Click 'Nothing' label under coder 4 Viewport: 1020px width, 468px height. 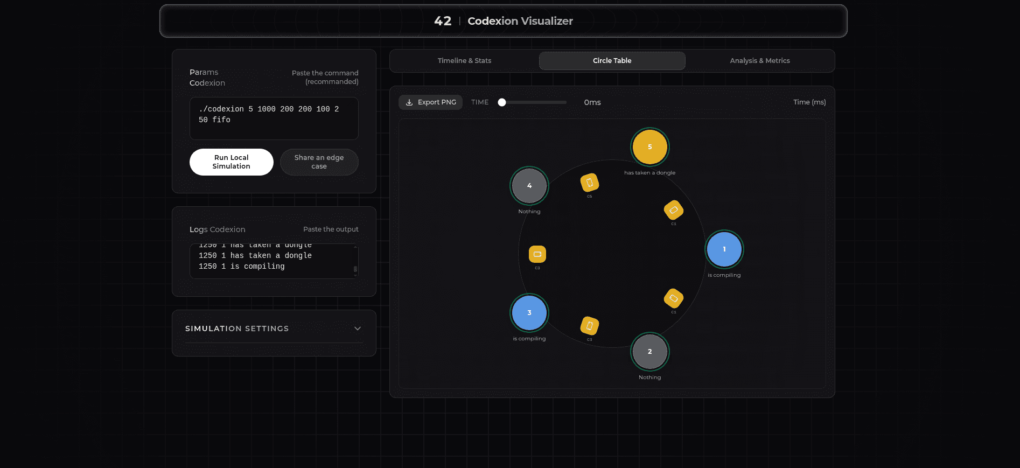[529, 212]
